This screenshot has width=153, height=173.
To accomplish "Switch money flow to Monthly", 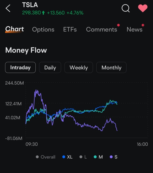I will pos(111,67).
